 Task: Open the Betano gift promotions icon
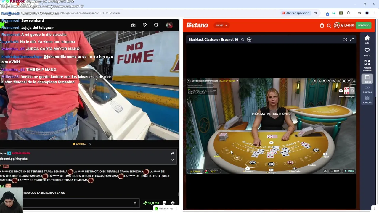click(322, 25)
